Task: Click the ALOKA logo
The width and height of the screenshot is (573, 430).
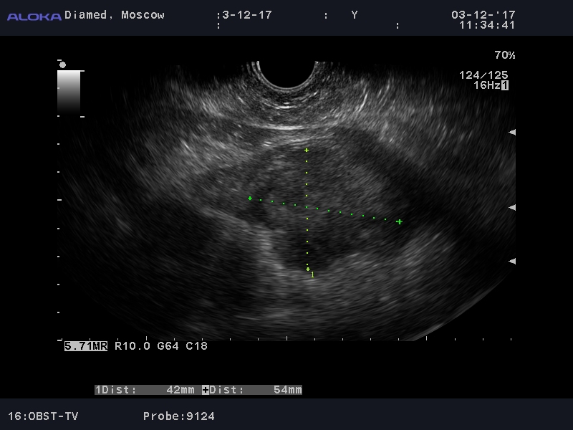Action: point(34,16)
